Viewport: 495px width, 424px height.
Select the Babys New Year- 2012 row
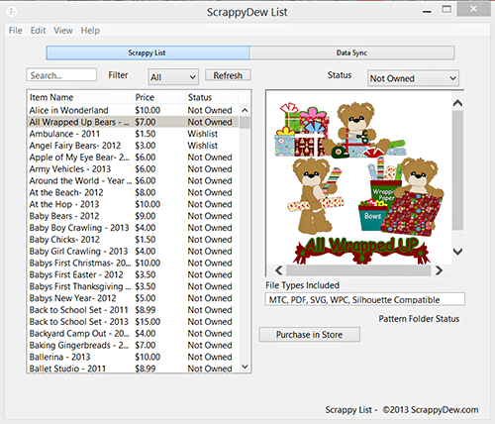click(x=133, y=298)
